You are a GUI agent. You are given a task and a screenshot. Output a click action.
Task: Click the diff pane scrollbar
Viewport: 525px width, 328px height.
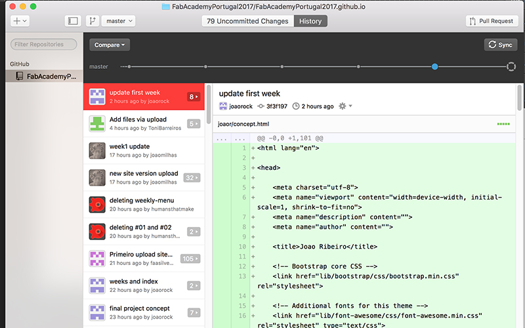pyautogui.click(x=520, y=98)
